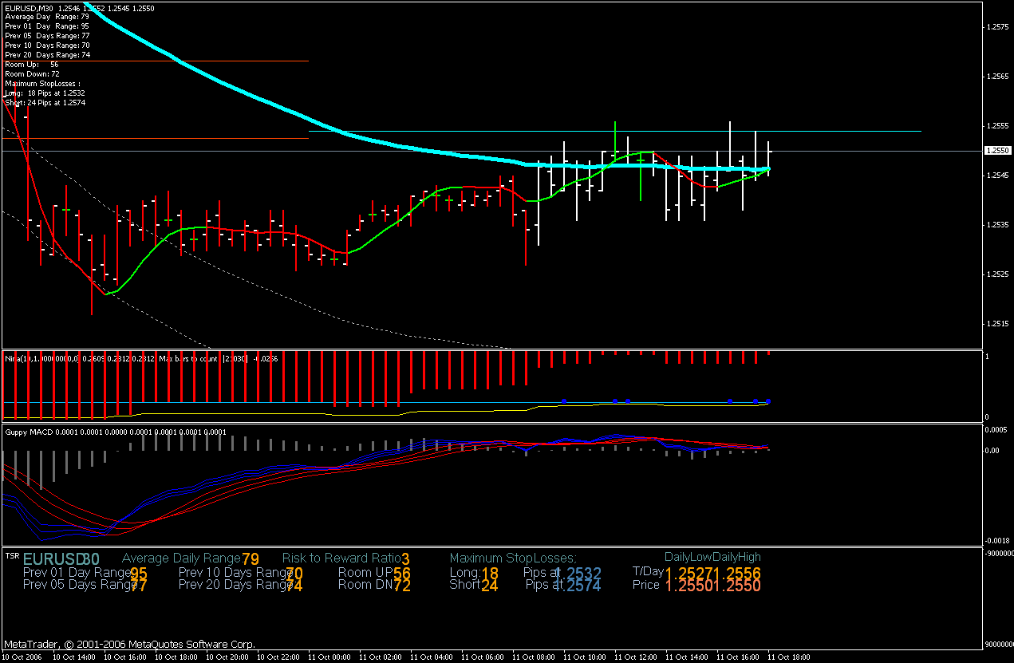
Task: Click the Prev 20 Days Range label in TSR panel
Action: tap(233, 585)
